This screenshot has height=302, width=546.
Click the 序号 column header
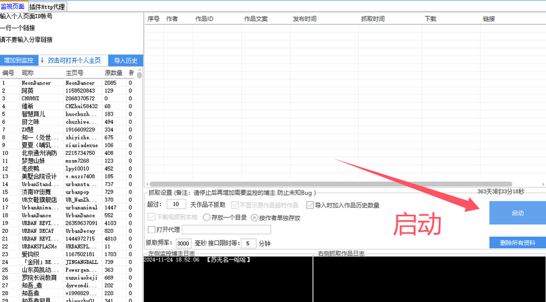[x=153, y=19]
